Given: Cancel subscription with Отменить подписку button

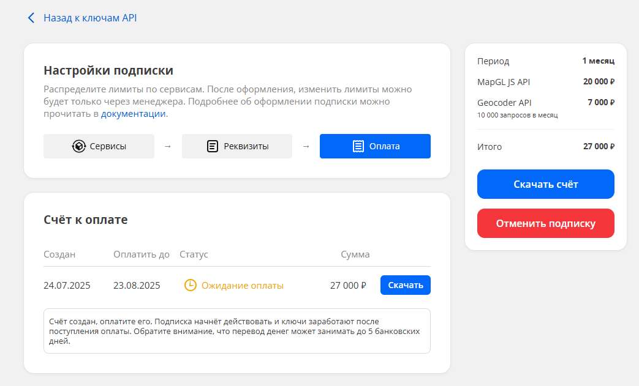Looking at the screenshot, I should [546, 223].
